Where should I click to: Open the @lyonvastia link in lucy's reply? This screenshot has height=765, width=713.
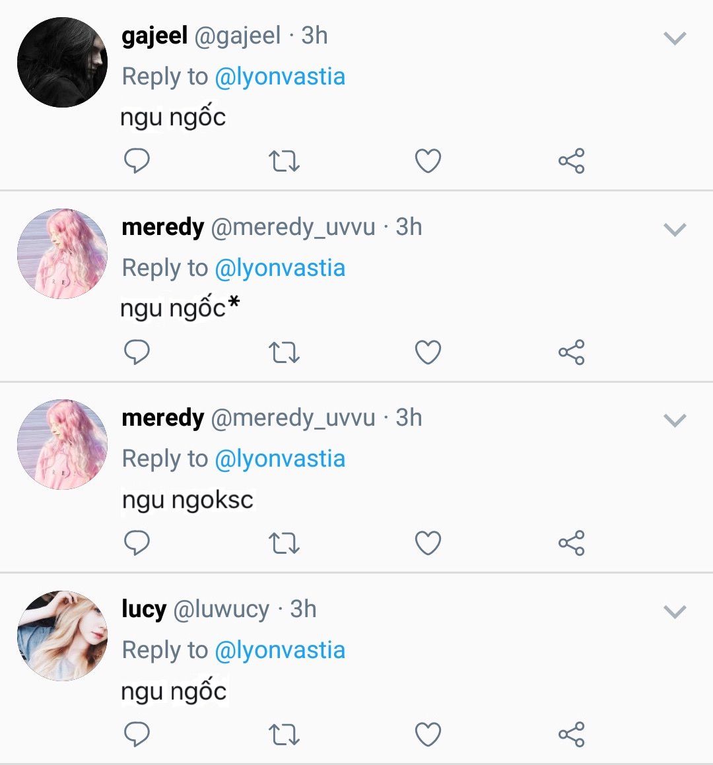[280, 650]
